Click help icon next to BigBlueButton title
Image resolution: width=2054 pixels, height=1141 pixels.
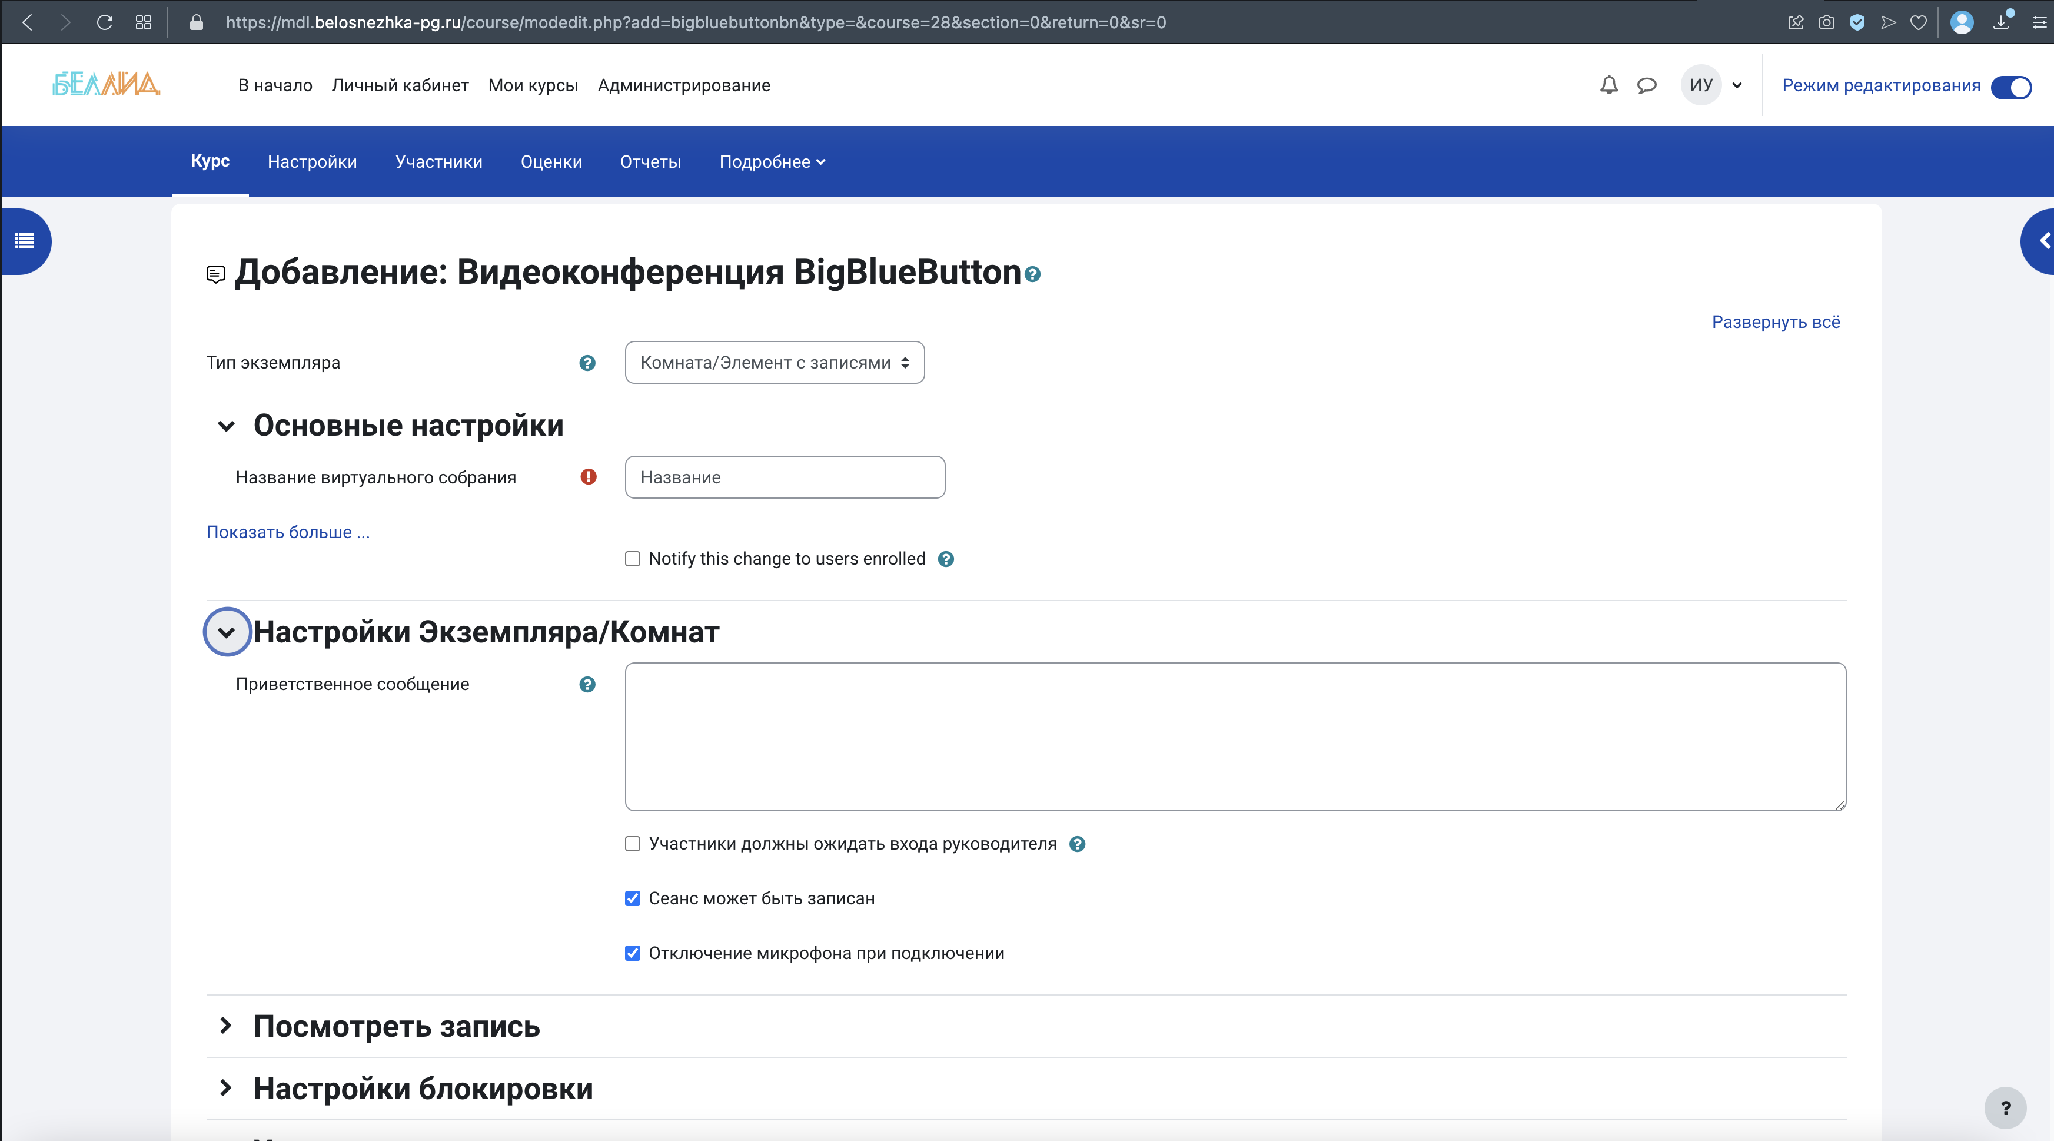coord(1032,274)
